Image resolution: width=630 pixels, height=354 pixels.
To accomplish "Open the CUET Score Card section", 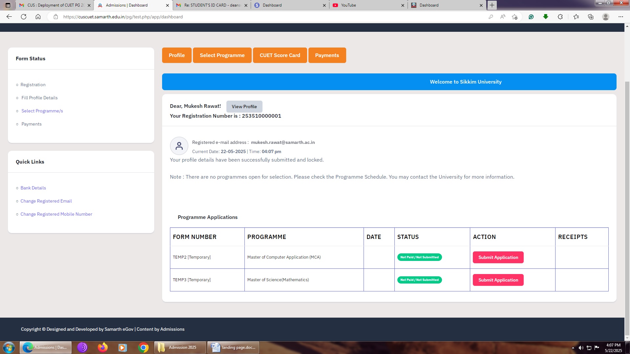I will (280, 55).
